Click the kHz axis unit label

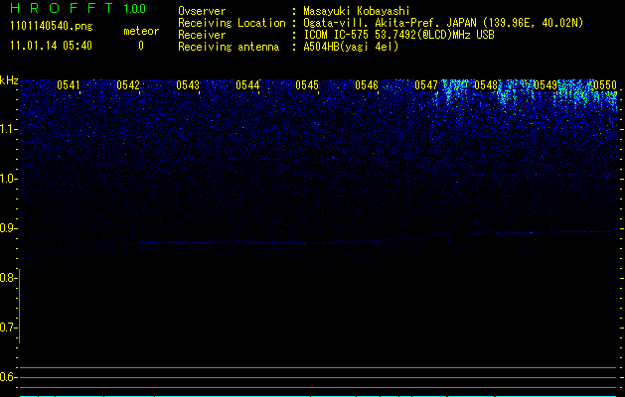(9, 80)
